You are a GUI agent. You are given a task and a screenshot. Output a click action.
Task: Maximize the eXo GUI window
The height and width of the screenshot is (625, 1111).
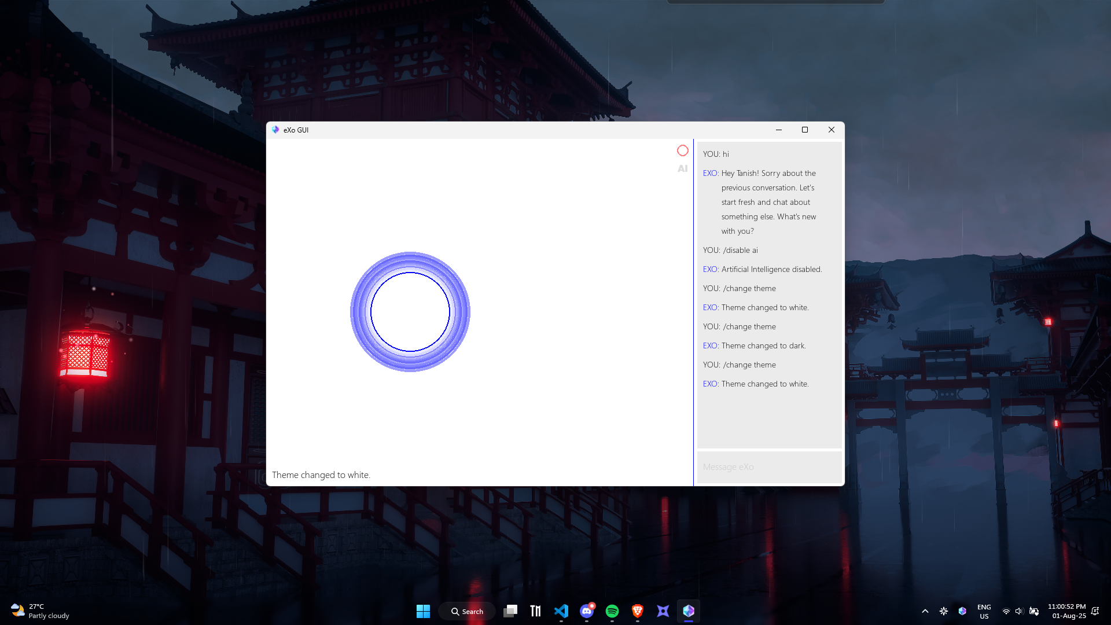point(805,130)
